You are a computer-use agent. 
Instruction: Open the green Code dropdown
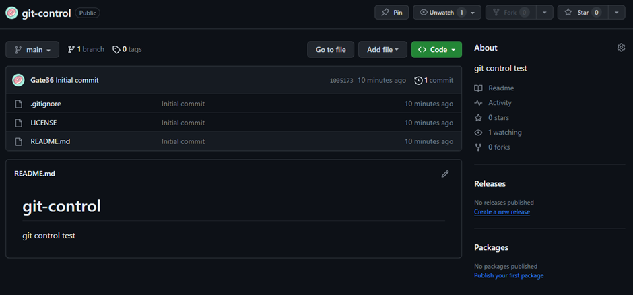coord(436,50)
